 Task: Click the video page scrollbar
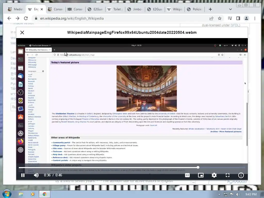[x=247, y=124]
